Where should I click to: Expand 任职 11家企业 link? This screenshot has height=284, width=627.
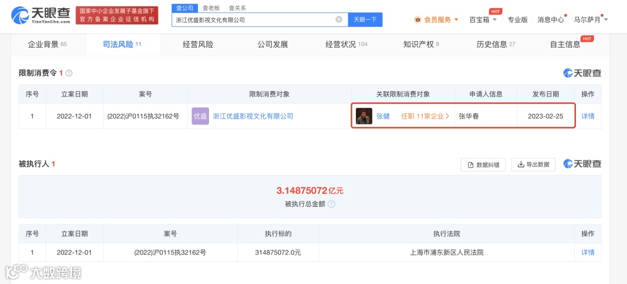(x=426, y=116)
